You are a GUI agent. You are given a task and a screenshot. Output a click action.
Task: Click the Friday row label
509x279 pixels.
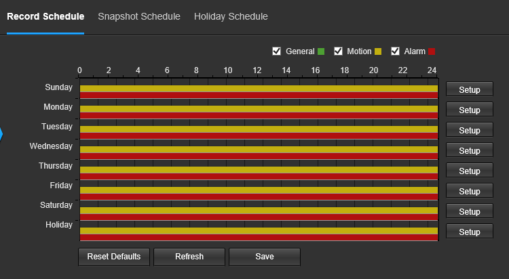pyautogui.click(x=61, y=186)
